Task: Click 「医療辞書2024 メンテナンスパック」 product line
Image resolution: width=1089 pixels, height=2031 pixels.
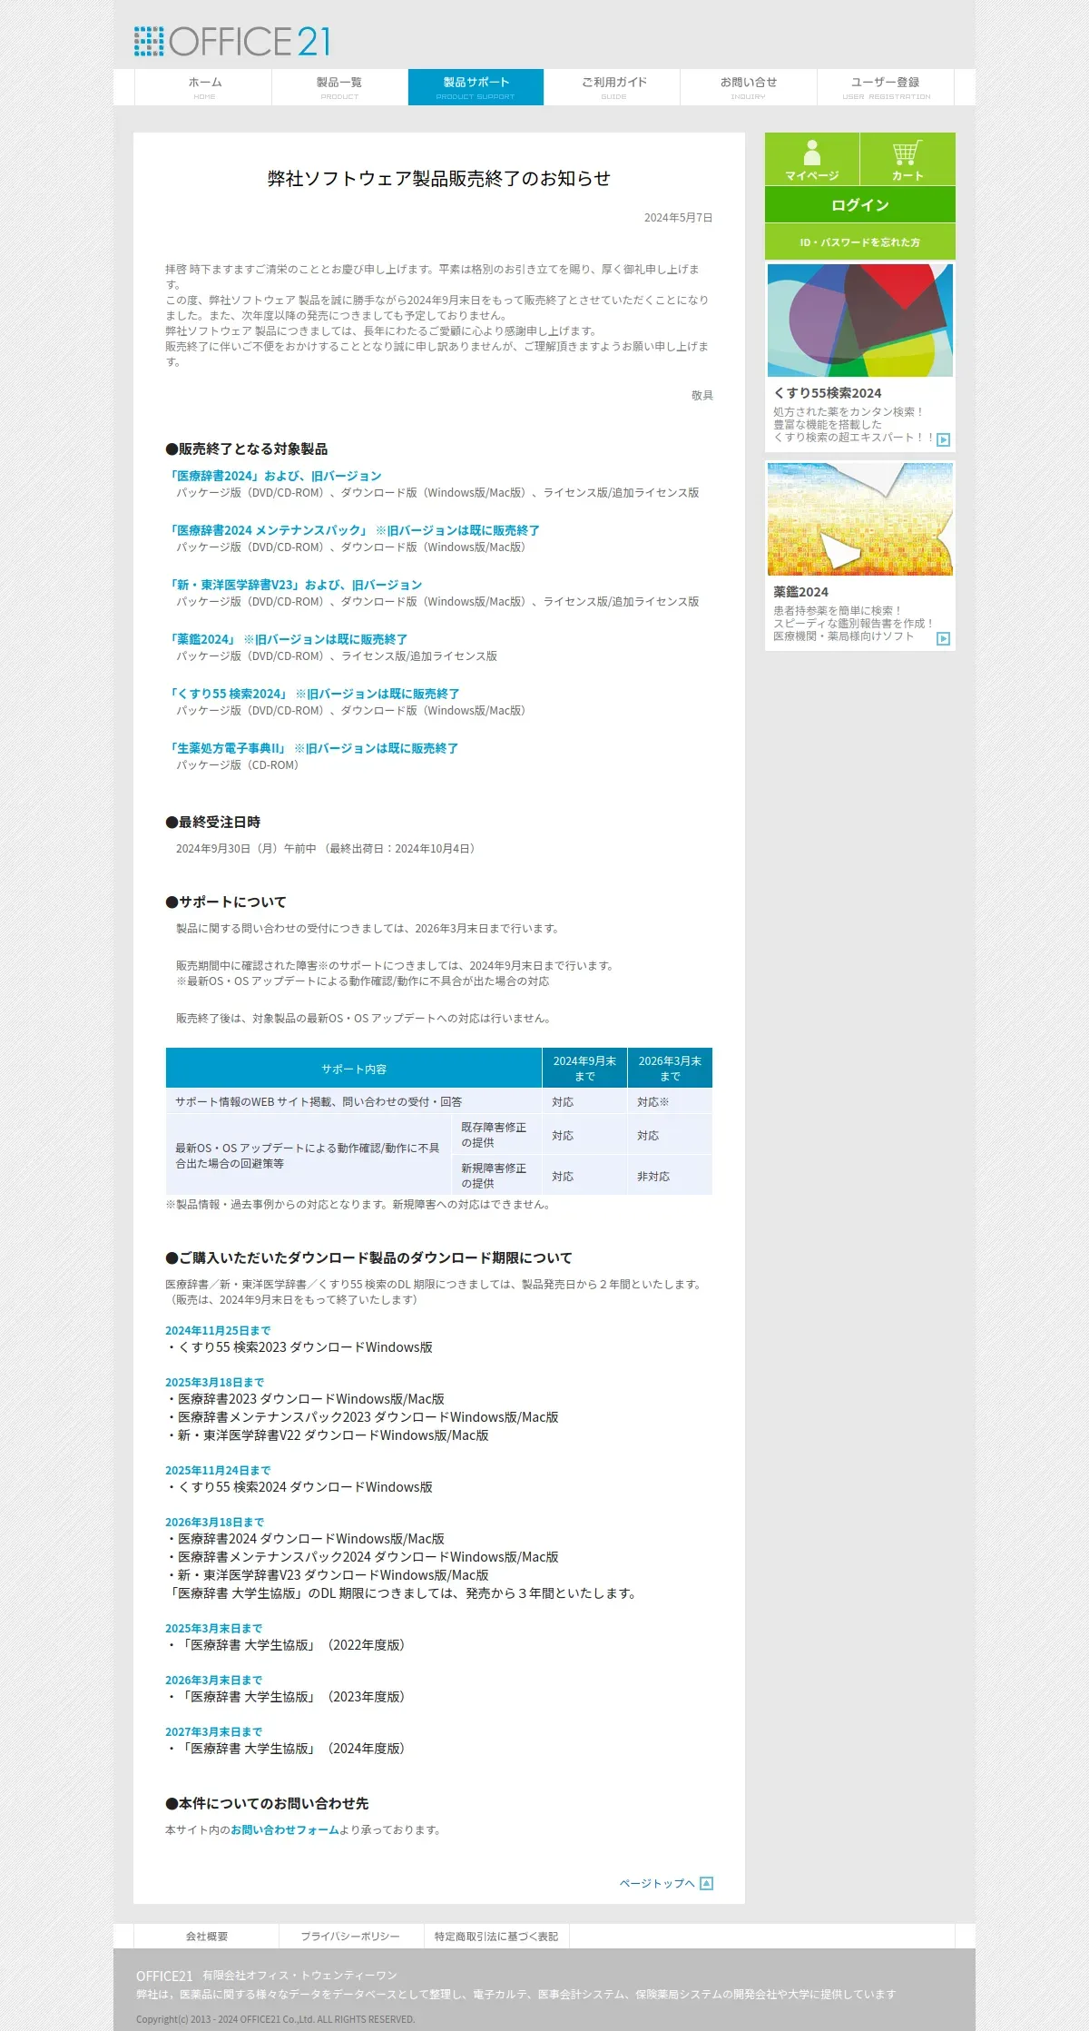Action: coord(353,530)
